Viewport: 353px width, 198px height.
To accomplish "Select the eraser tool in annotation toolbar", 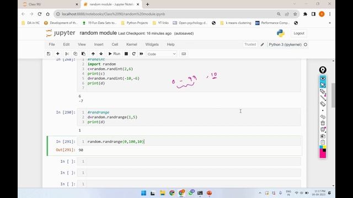I will [323, 104].
